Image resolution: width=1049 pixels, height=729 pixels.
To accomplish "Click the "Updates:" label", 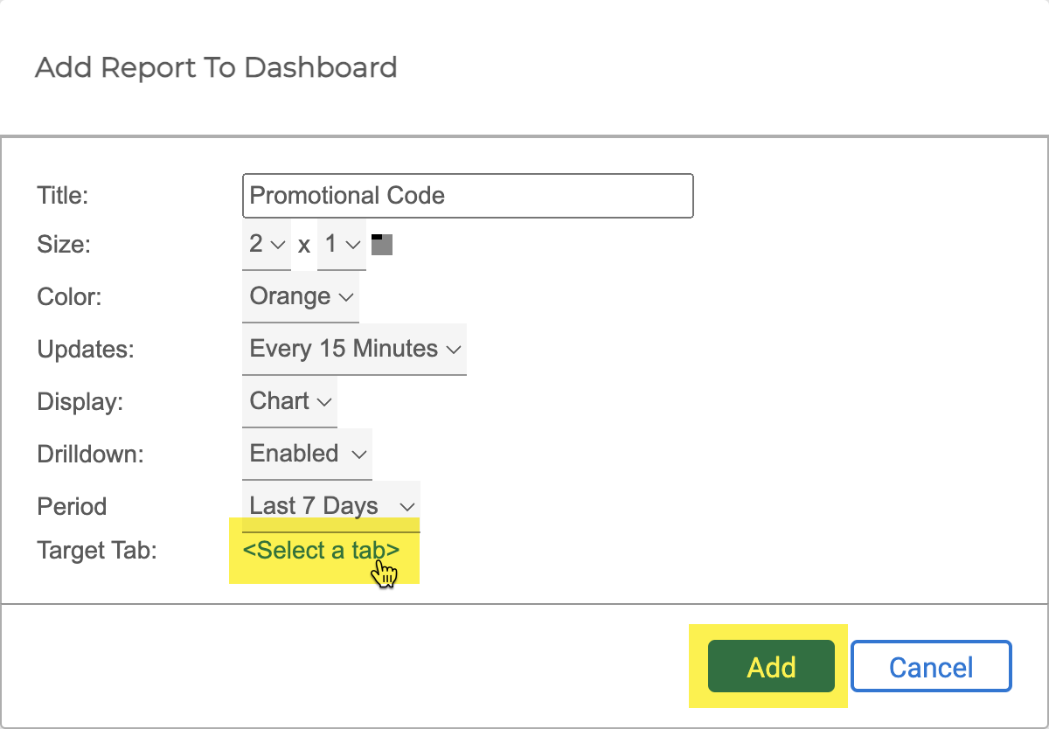I will click(x=86, y=350).
